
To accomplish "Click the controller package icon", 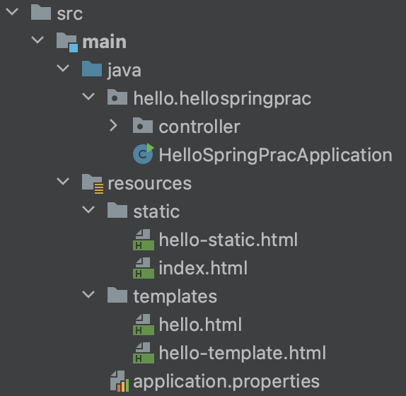I will click(143, 125).
